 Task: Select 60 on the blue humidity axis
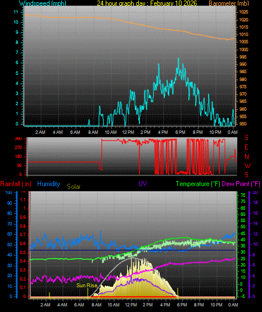click(x=10, y=234)
